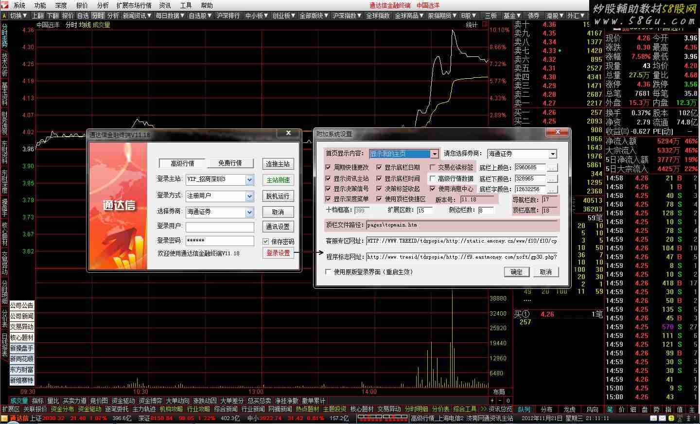The width and height of the screenshot is (700, 424).
Task: Click the yellow A icon in toolbar
Action: point(4,16)
